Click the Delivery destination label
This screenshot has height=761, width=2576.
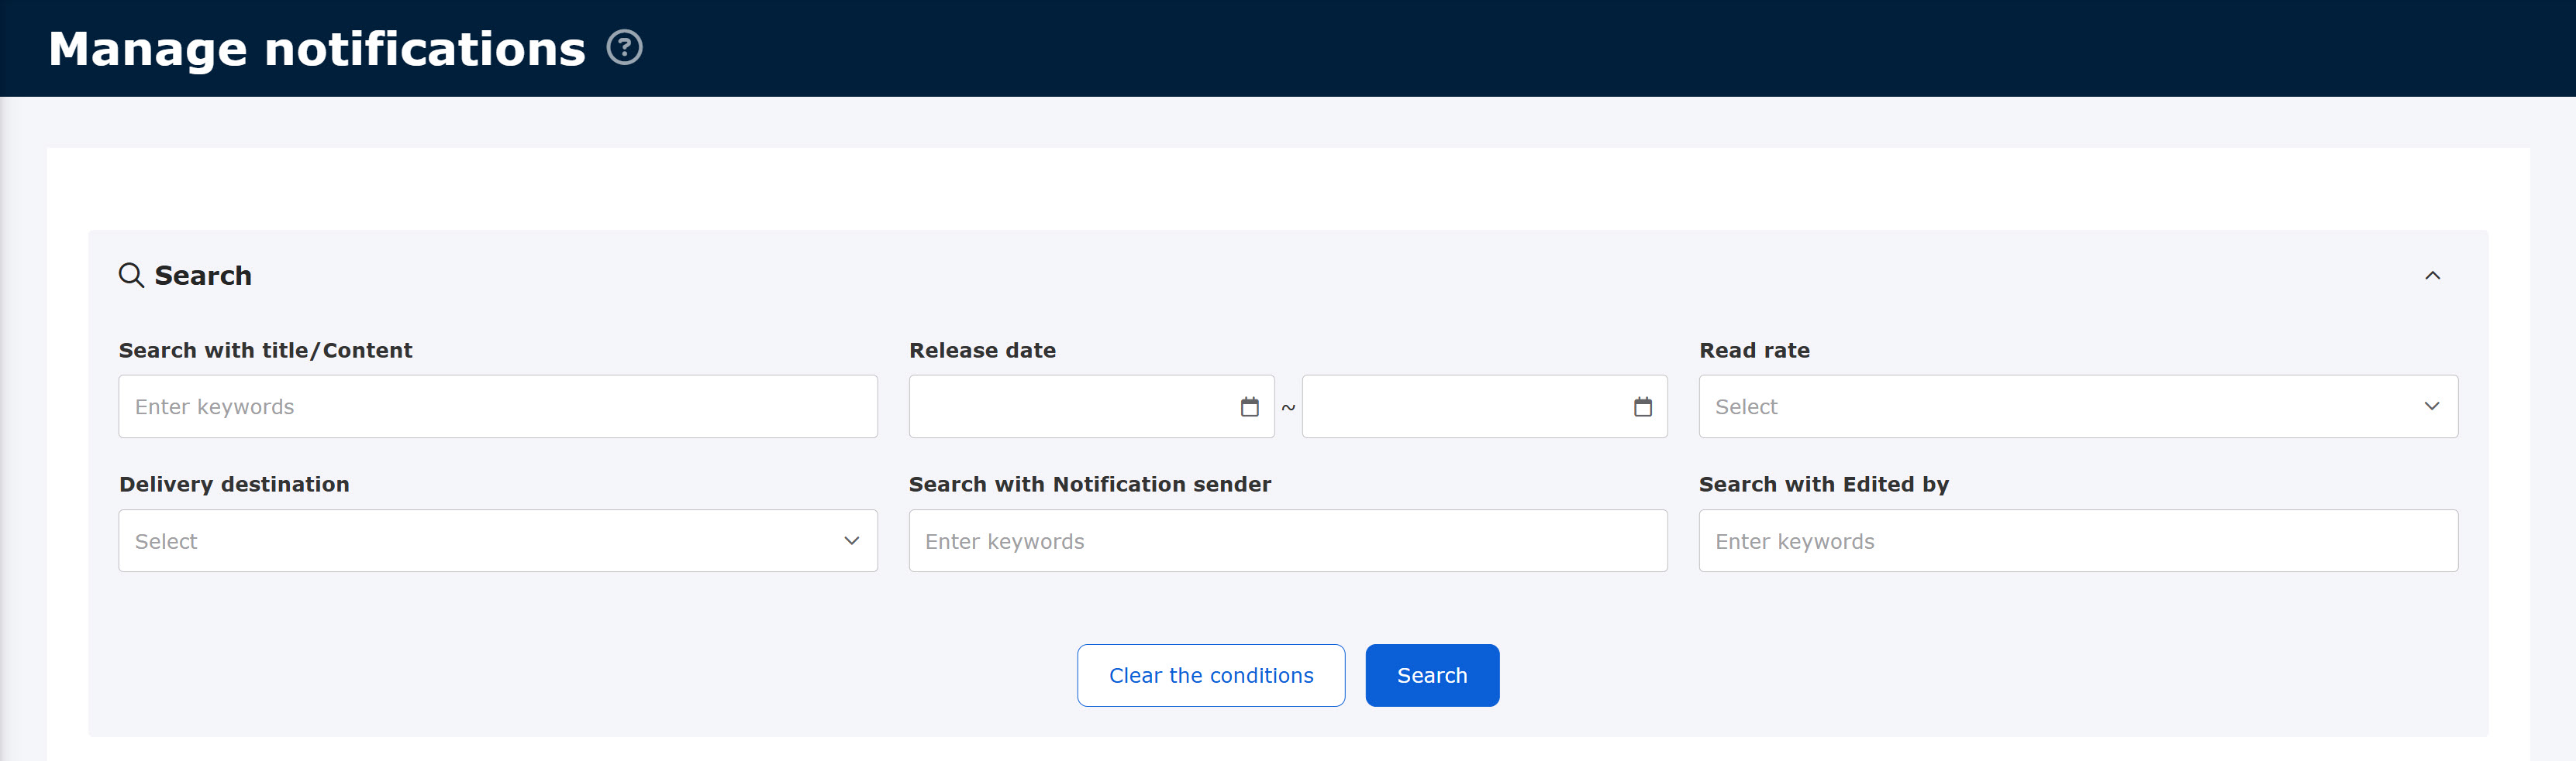click(234, 485)
